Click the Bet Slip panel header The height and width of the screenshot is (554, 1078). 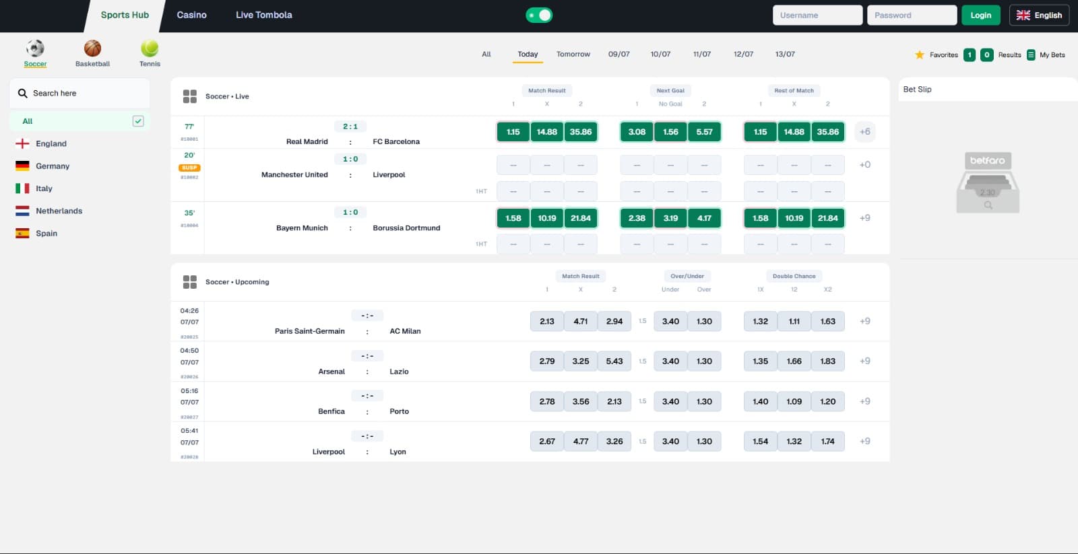988,90
